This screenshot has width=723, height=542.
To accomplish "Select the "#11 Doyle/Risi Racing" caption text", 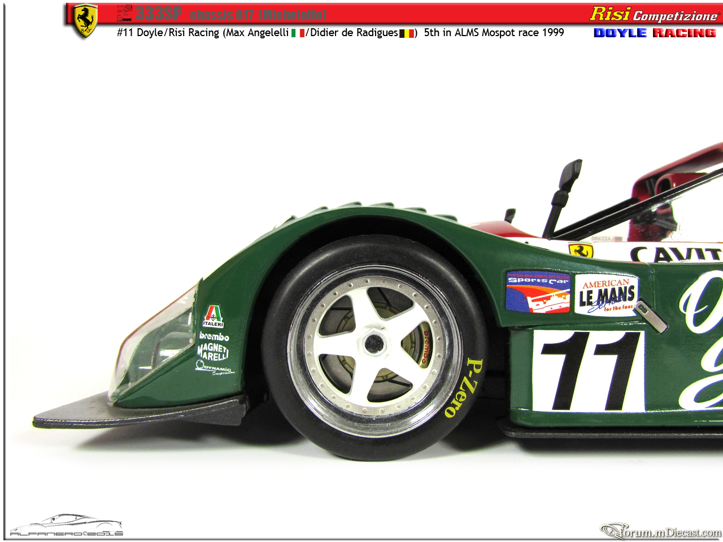I will click(x=168, y=33).
